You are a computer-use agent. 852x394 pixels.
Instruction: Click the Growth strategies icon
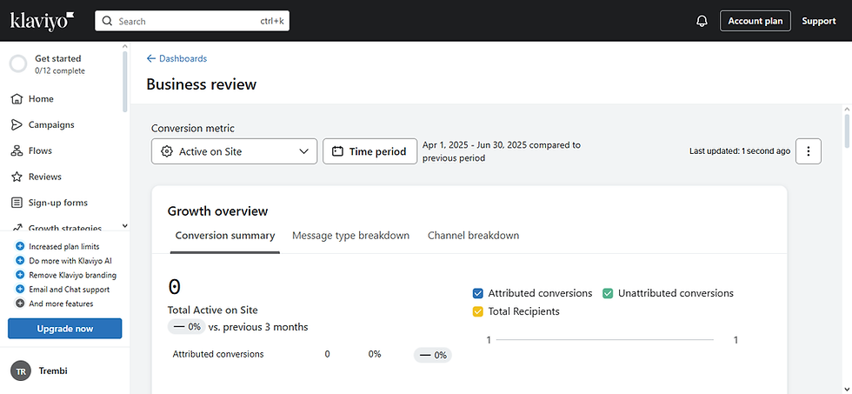tap(17, 228)
